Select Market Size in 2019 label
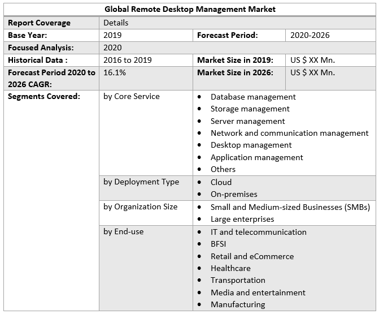The height and width of the screenshot is (314, 379). 235,60
